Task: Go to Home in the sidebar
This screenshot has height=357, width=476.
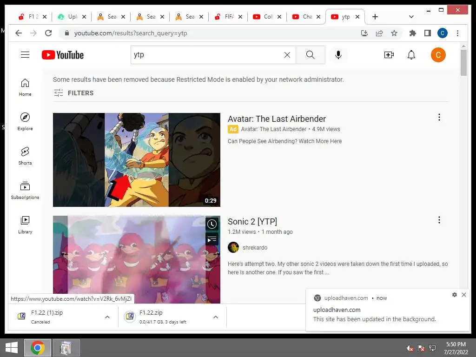Action: 25,87
